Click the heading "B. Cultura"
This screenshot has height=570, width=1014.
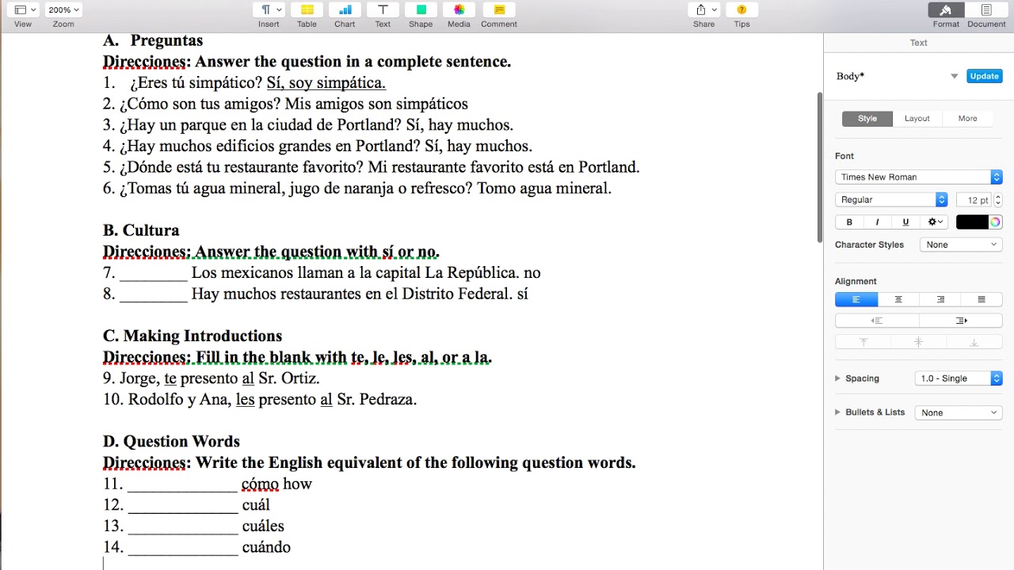141,230
